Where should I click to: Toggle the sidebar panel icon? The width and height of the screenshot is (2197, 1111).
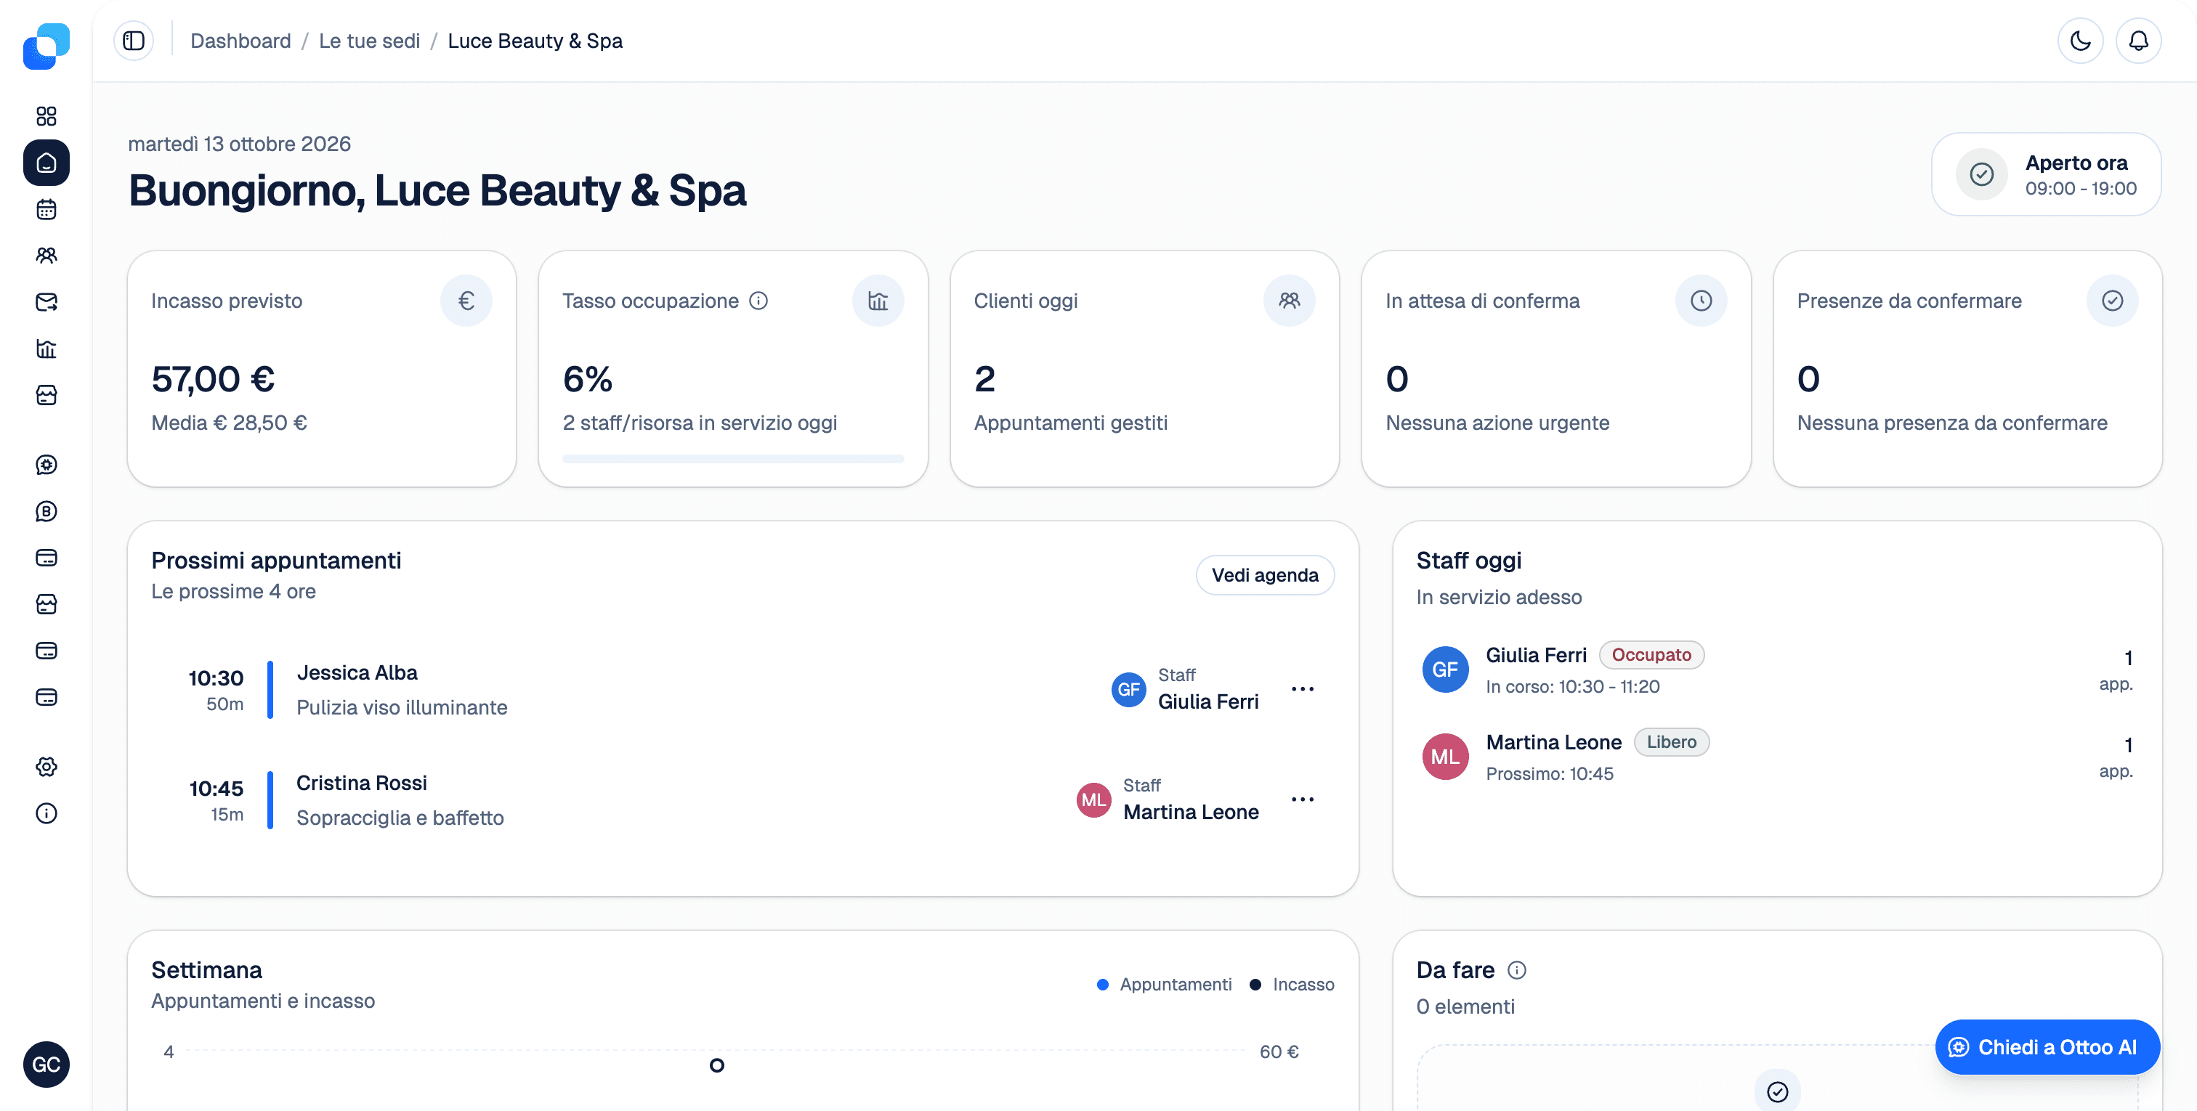pos(134,41)
